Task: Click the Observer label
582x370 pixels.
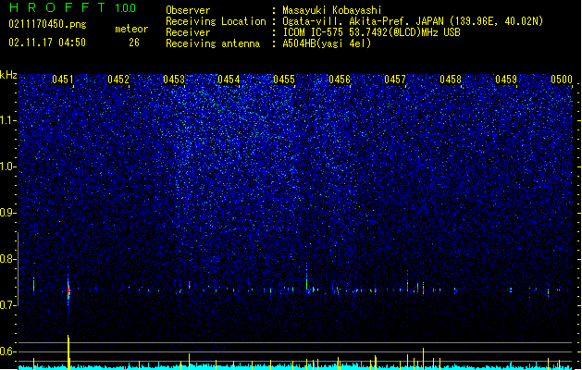Action: (188, 10)
